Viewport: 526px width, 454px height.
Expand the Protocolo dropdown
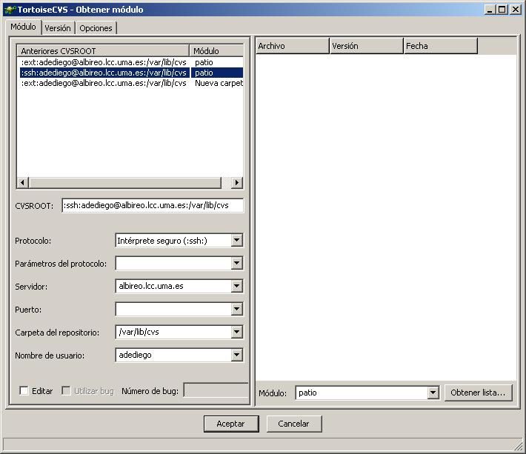237,241
